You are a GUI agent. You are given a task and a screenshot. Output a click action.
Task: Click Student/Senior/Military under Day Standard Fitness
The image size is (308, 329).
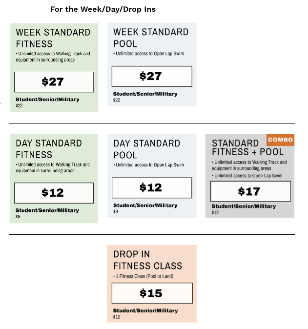tap(47, 210)
